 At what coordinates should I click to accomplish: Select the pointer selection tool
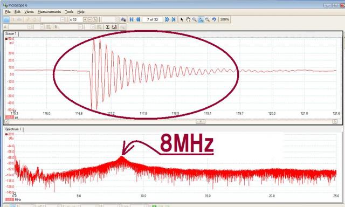click(182, 19)
